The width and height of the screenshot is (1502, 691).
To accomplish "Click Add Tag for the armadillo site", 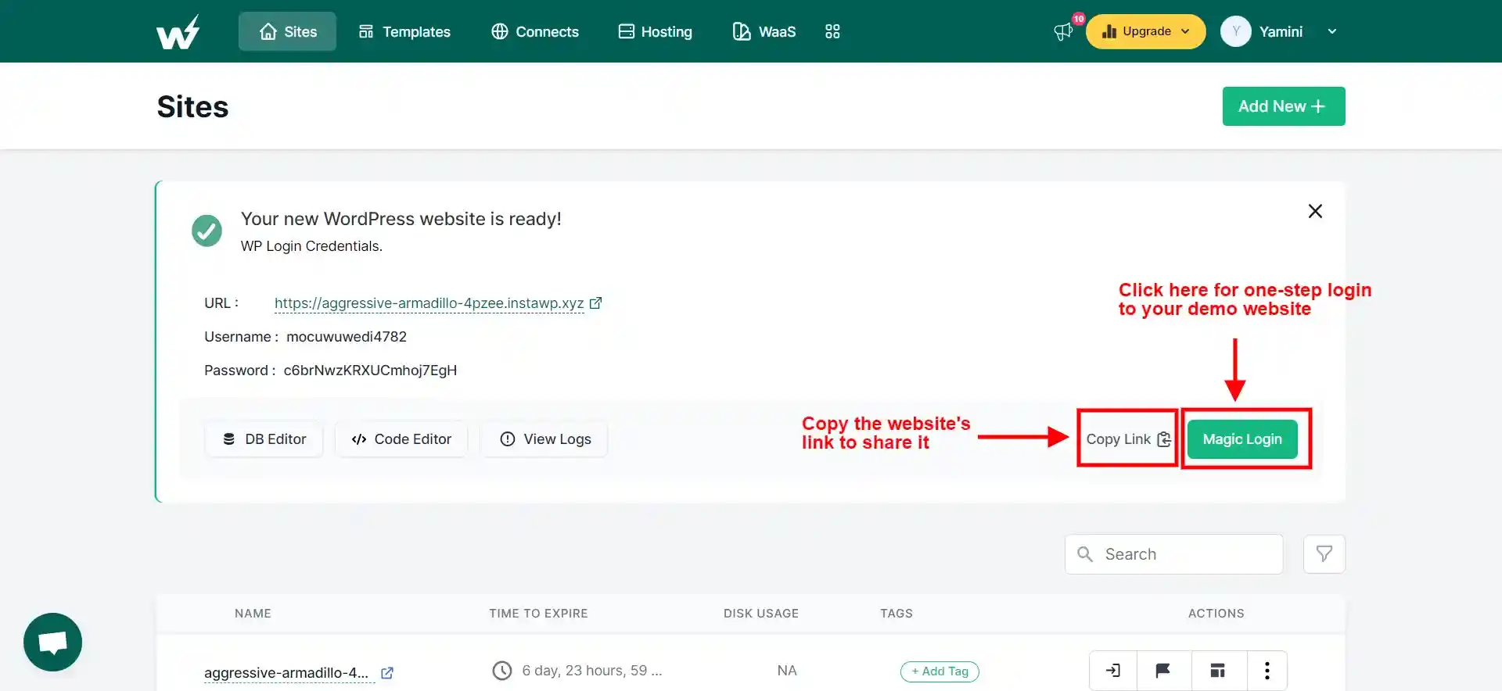I will pos(940,671).
